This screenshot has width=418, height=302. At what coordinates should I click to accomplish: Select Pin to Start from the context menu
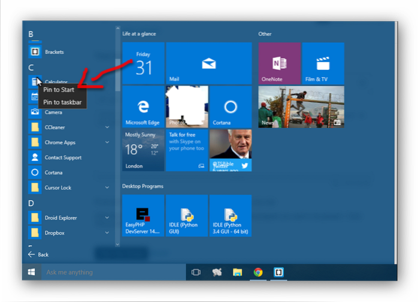click(x=59, y=90)
